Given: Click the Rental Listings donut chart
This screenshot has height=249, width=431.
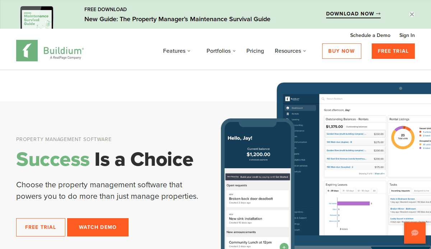Looking at the screenshot, I should (403, 138).
